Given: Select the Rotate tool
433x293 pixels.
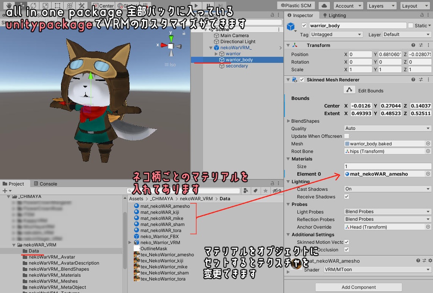Looking at the screenshot, I should 33,5.
